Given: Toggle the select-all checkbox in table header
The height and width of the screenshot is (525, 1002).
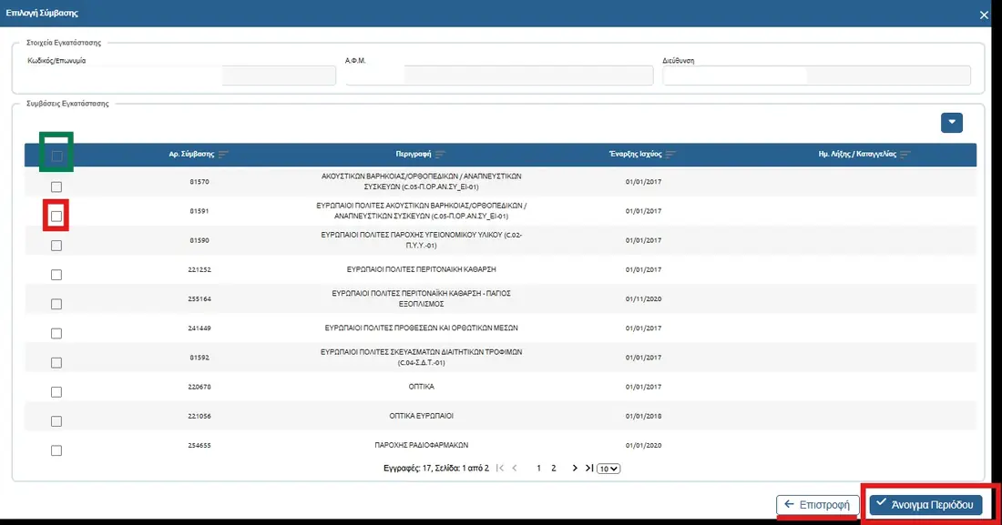Looking at the screenshot, I should pos(56,156).
